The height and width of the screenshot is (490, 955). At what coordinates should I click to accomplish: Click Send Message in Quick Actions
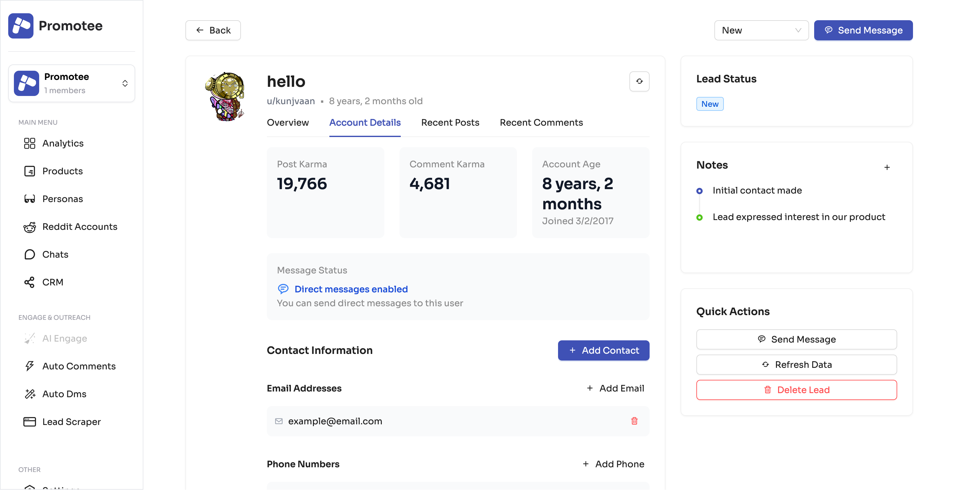[x=796, y=339]
